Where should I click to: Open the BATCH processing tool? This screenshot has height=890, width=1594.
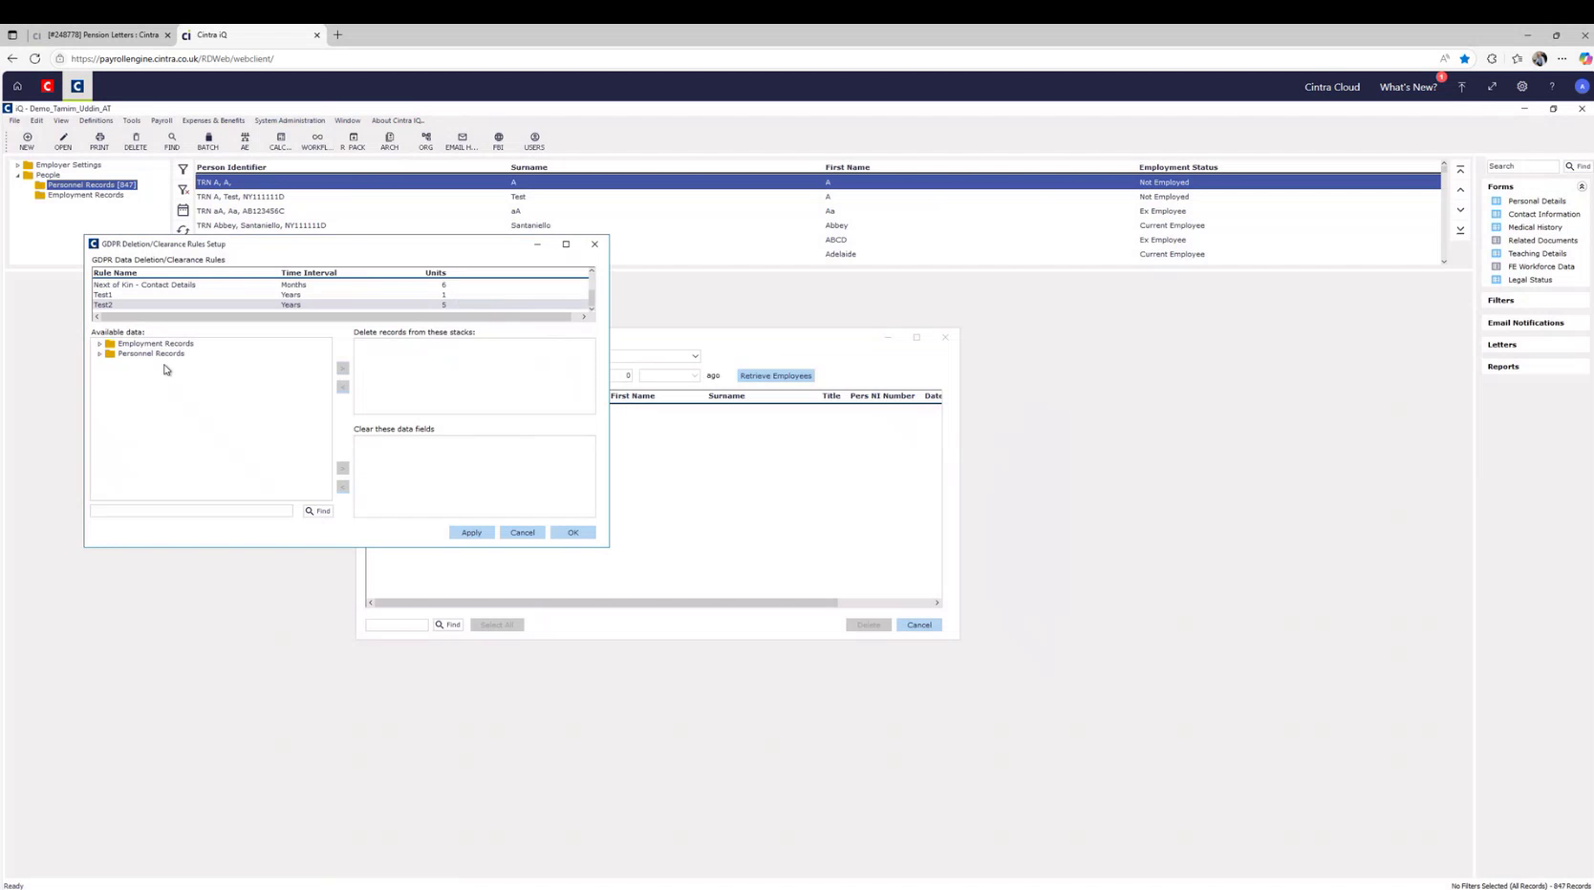point(207,141)
